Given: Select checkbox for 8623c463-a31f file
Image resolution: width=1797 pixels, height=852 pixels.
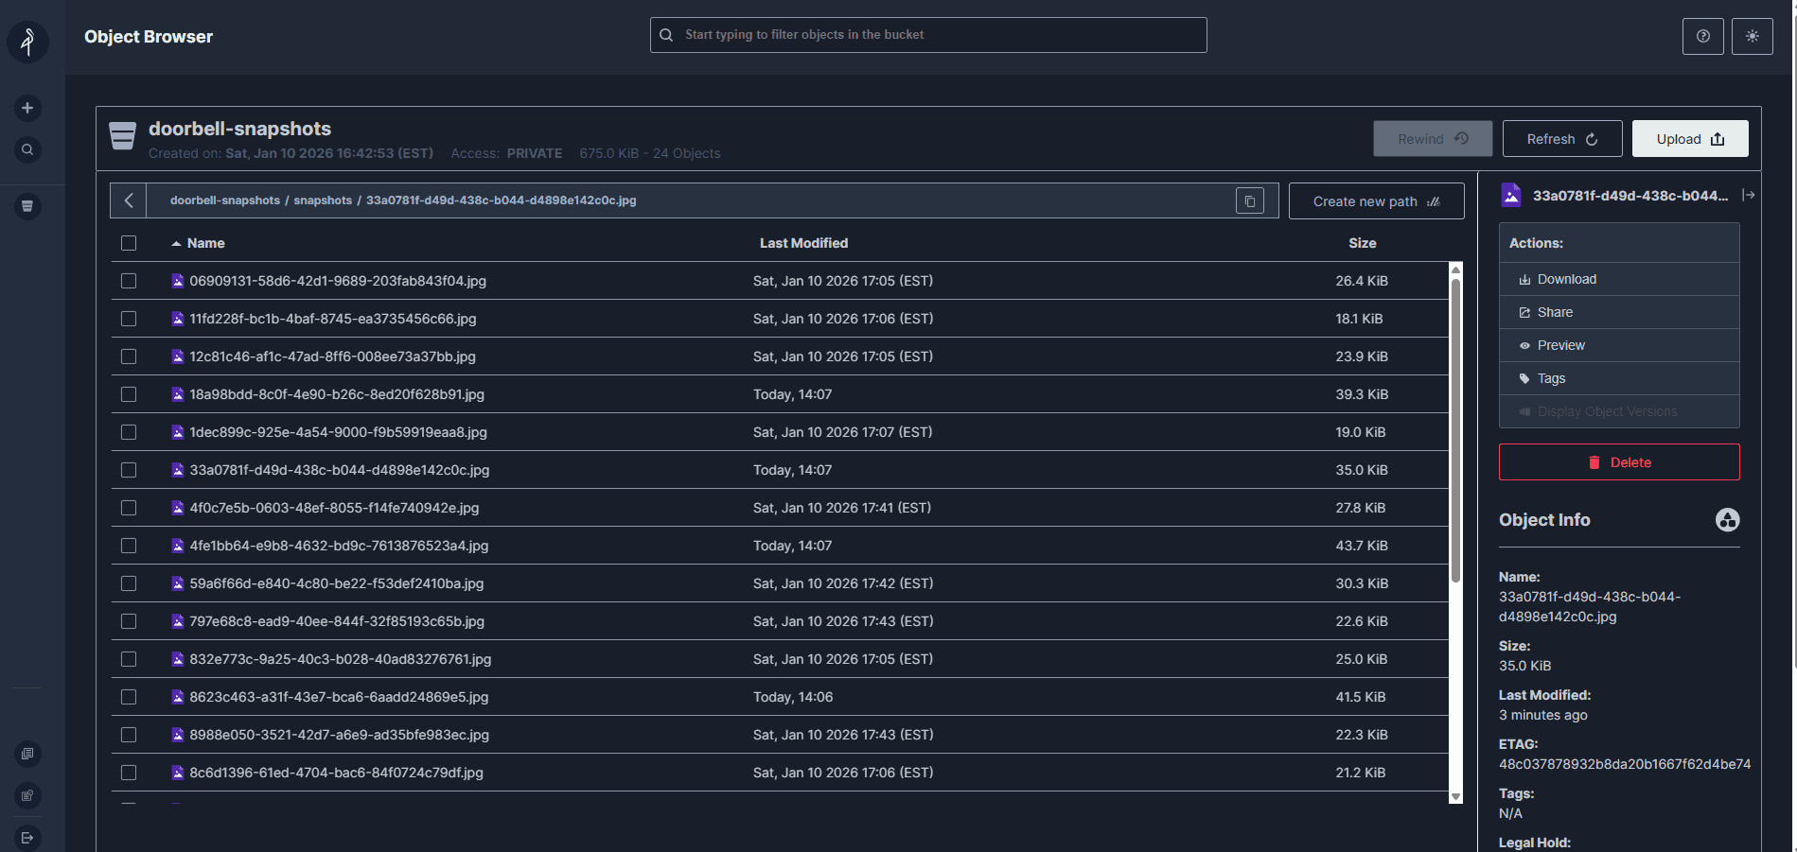Looking at the screenshot, I should [129, 697].
